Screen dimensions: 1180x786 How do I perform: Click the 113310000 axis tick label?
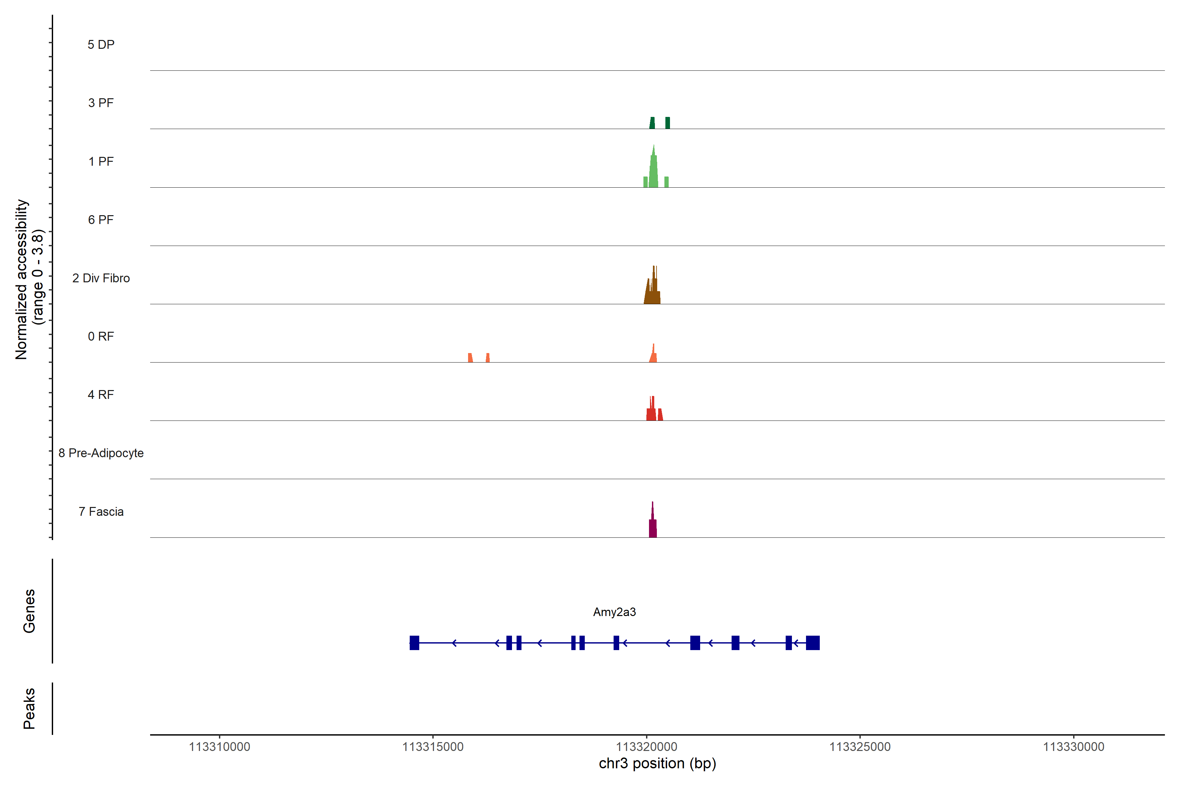click(219, 747)
